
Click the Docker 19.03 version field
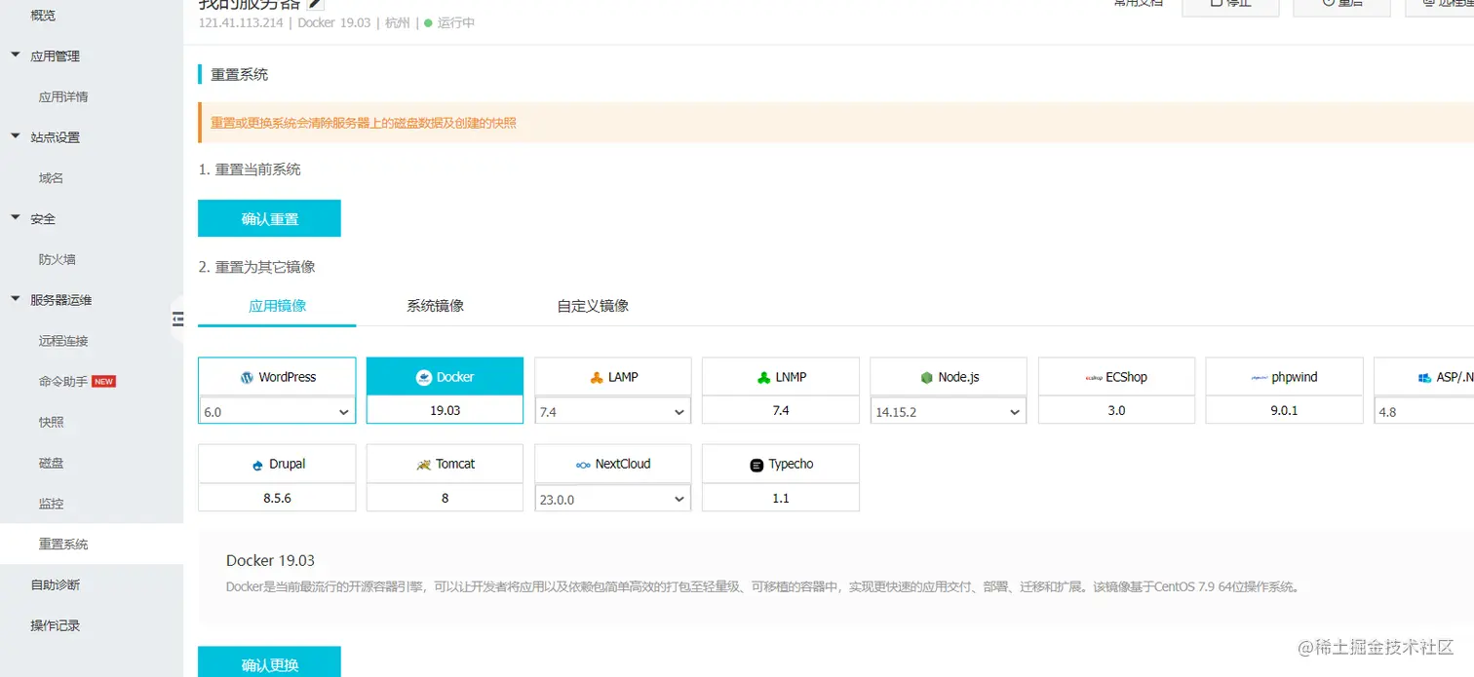pyautogui.click(x=445, y=410)
